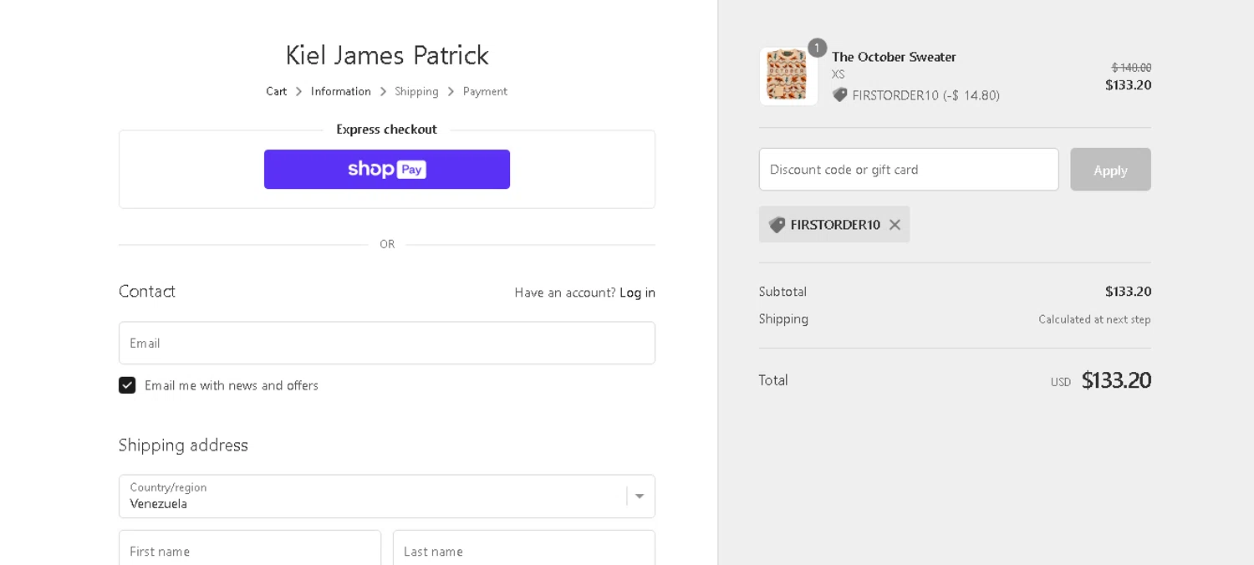
Task: Click tag icon beside FIRSTORDER10 (-$ 14.80)
Action: pos(839,95)
